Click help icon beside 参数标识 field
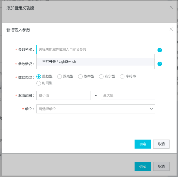178x177 pixels. (x=160, y=64)
